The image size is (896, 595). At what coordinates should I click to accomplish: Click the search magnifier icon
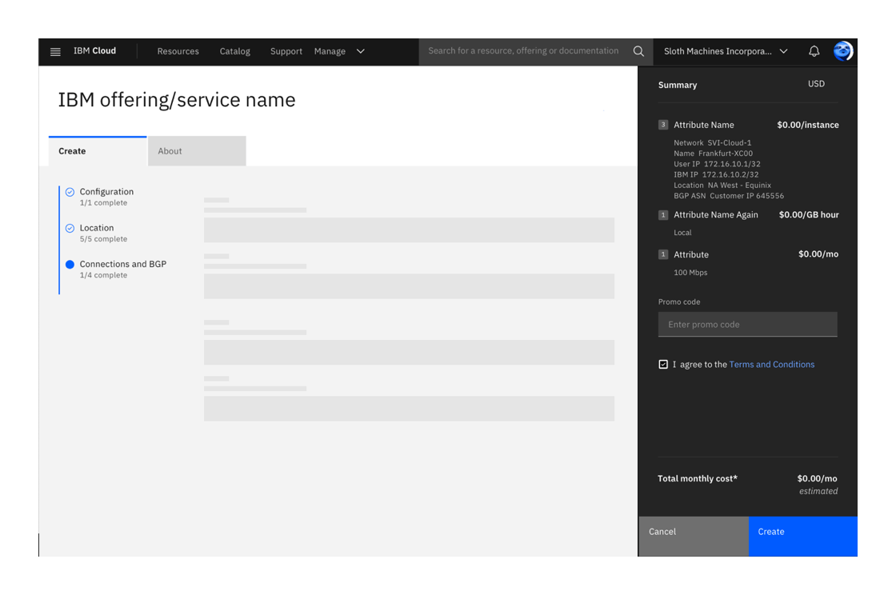(638, 51)
